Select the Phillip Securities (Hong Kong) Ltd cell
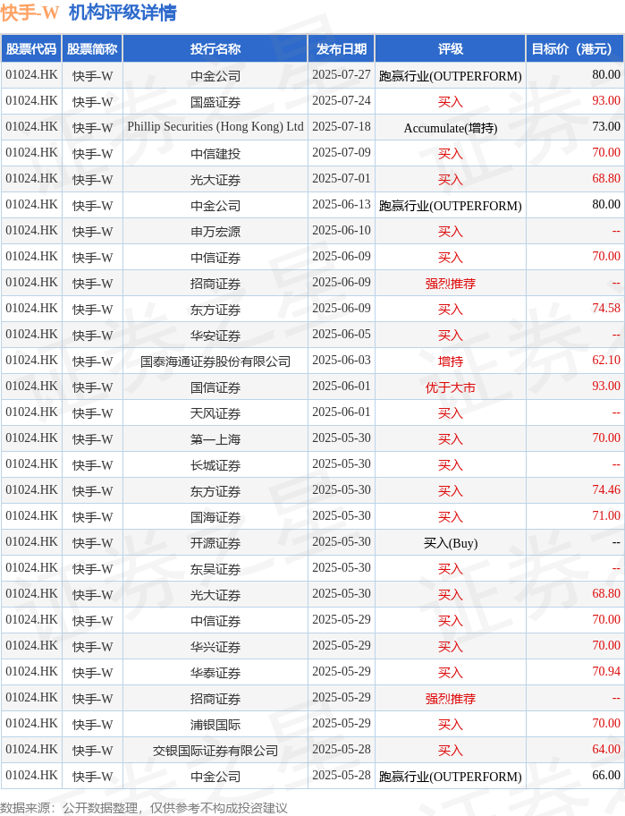Viewport: 625px width, 816px height. tap(215, 127)
